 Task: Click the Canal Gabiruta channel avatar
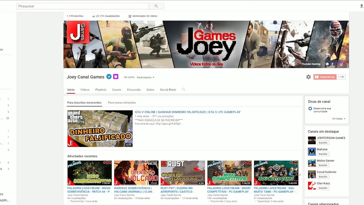pos(312,174)
